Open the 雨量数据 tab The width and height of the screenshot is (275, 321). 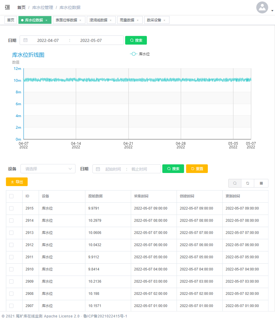coord(127,20)
